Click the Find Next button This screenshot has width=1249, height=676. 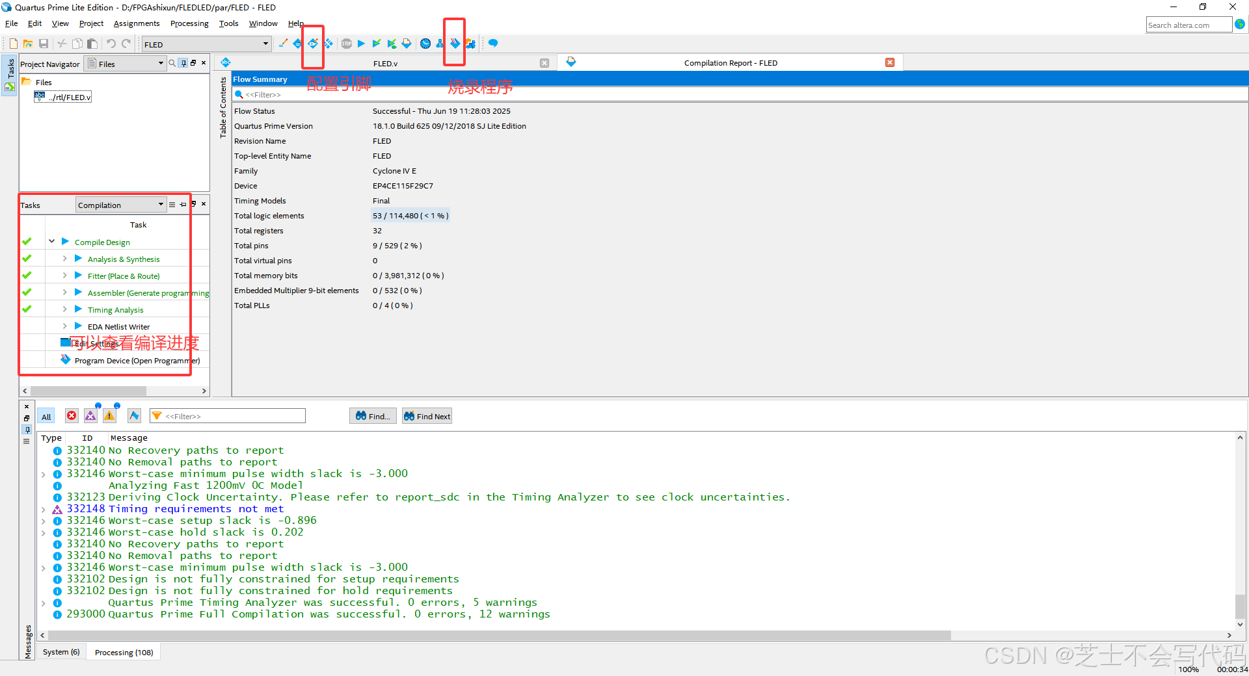point(427,416)
